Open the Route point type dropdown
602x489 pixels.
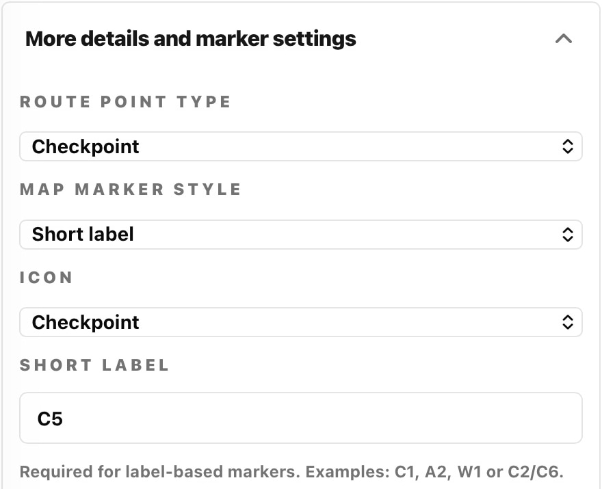coord(300,146)
